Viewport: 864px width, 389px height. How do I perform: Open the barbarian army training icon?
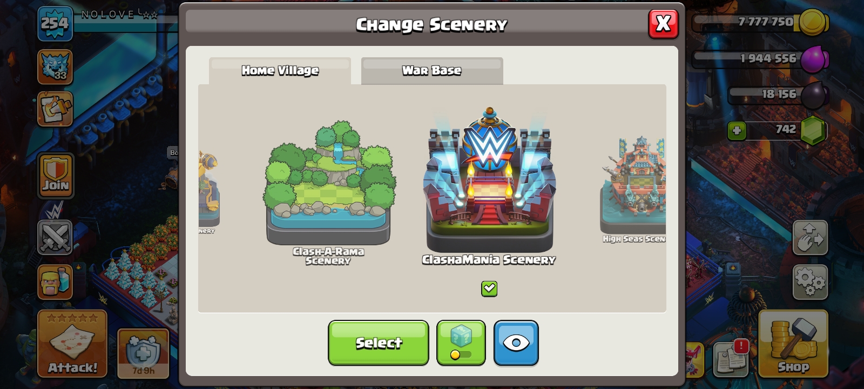click(x=55, y=281)
